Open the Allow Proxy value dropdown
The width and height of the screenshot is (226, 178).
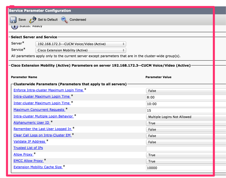tap(186, 155)
